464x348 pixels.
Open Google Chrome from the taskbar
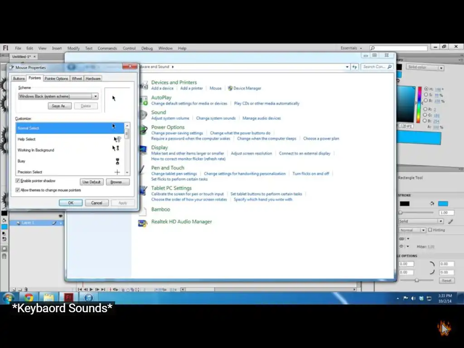(x=29, y=297)
